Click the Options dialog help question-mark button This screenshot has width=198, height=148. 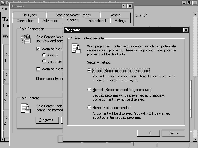coord(124,6)
